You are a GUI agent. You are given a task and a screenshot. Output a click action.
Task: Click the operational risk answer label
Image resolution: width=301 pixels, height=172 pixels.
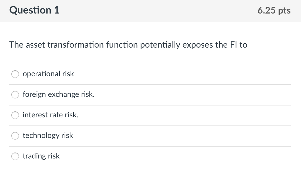[x=48, y=74]
